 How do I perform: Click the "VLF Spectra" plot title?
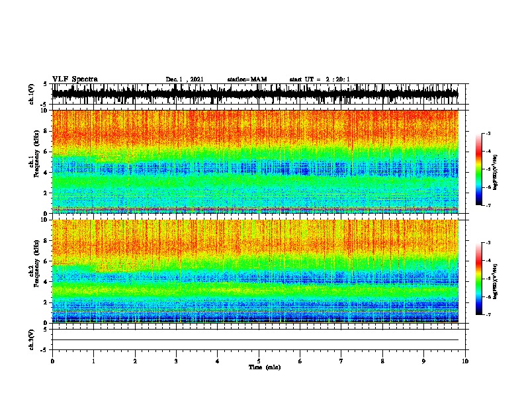[75, 79]
